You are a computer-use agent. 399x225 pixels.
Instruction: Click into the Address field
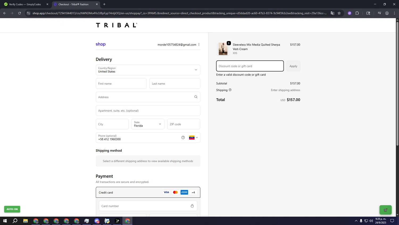pyautogui.click(x=148, y=97)
